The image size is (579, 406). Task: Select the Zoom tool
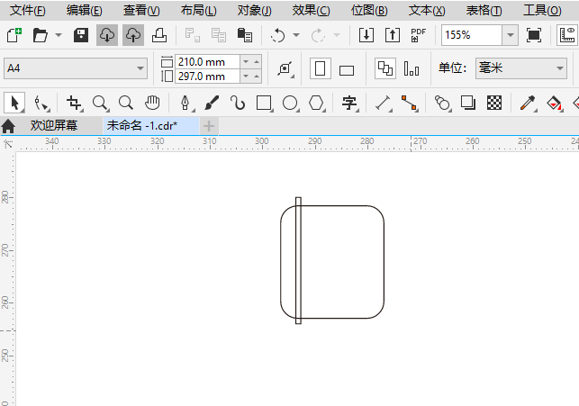101,103
